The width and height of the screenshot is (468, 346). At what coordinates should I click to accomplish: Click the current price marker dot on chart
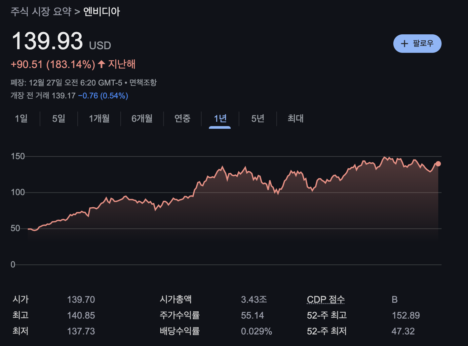tap(438, 163)
